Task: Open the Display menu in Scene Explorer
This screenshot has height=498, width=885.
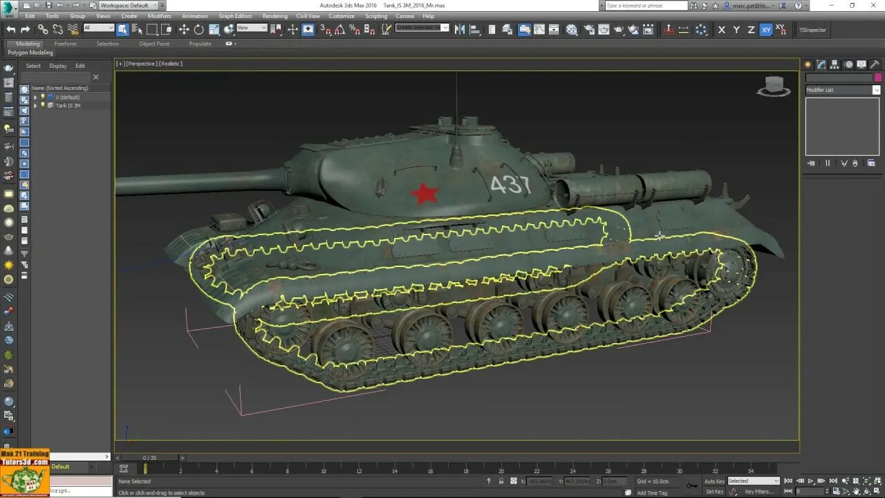Action: coord(58,66)
